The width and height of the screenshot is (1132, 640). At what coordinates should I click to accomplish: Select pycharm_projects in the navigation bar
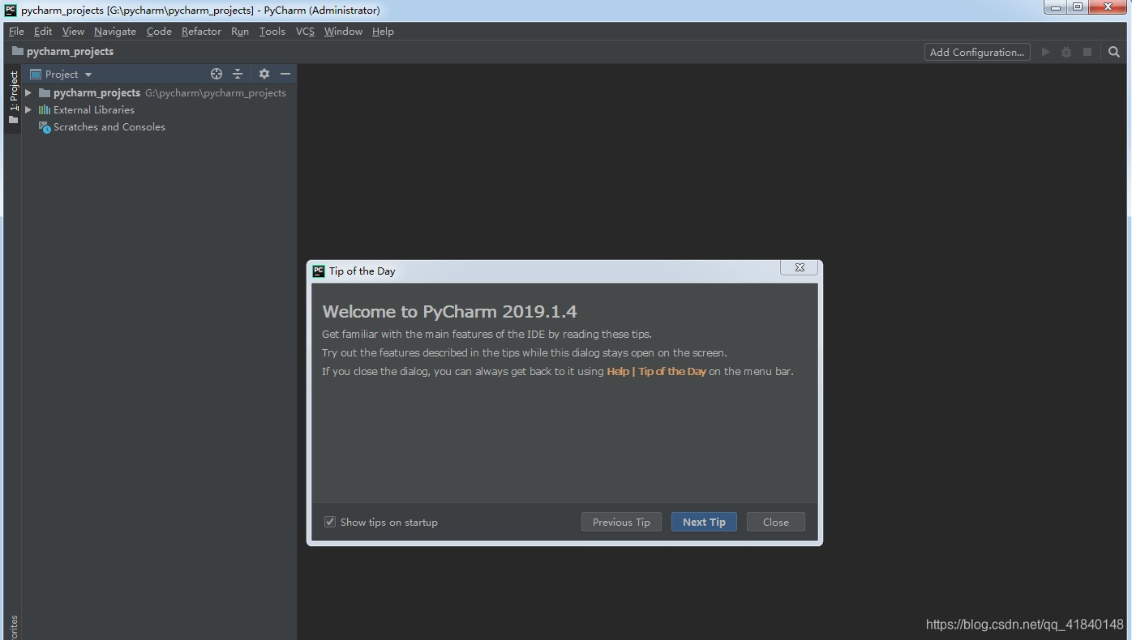click(70, 51)
